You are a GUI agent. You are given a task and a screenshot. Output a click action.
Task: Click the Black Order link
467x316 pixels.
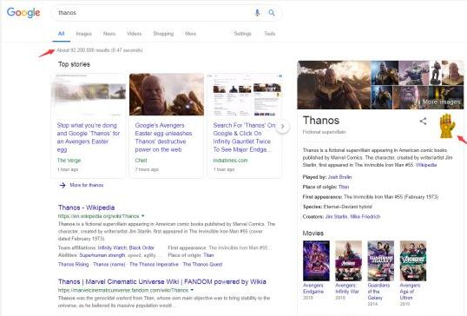[141, 247]
